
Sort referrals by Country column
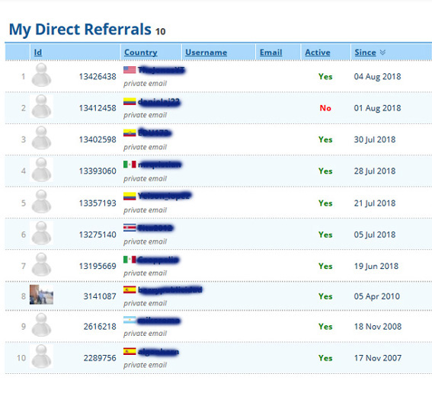pos(141,53)
